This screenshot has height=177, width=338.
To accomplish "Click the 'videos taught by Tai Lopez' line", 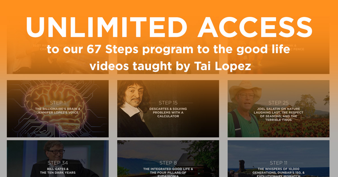I will click(170, 66).
